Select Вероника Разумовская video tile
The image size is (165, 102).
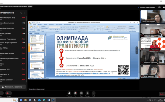click(x=153, y=44)
